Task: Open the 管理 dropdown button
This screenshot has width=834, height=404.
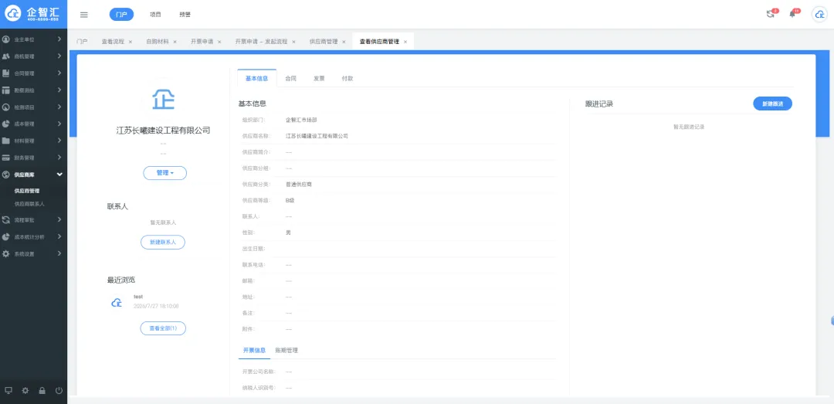Action: 165,173
